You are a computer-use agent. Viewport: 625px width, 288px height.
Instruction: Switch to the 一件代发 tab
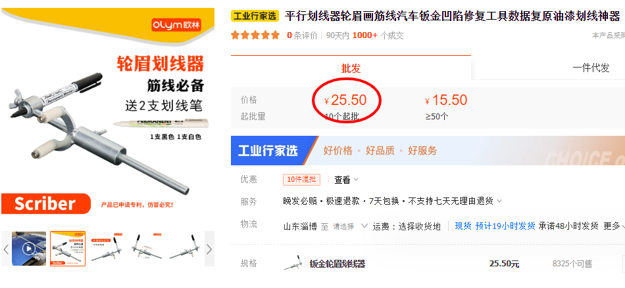591,68
